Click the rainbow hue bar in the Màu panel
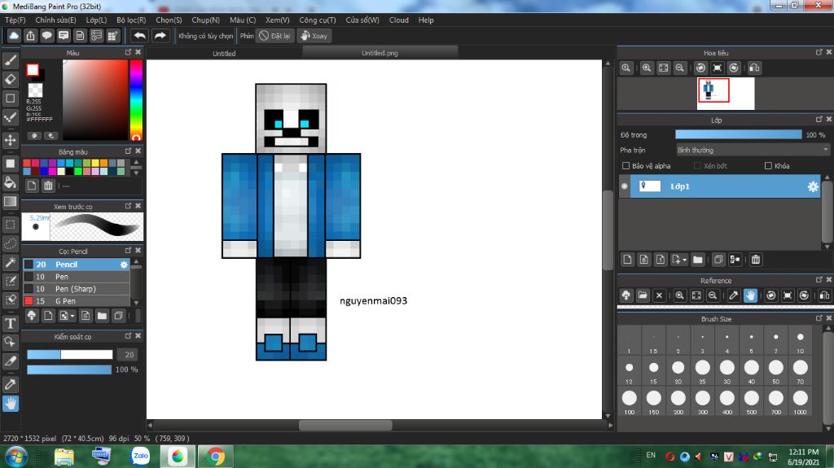 136,99
